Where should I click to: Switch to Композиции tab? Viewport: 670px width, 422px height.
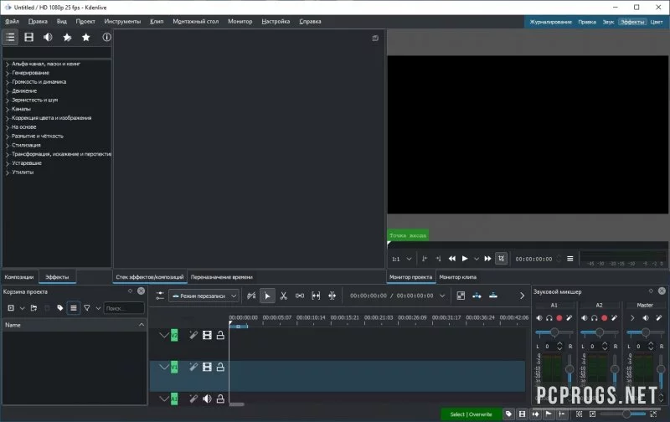coord(18,277)
